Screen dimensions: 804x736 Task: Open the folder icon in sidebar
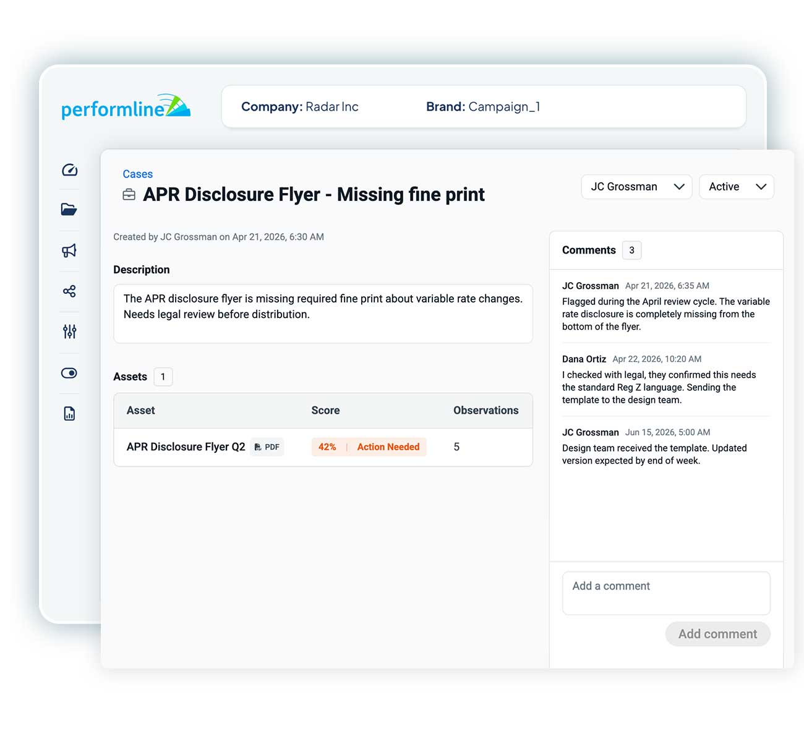tap(69, 210)
